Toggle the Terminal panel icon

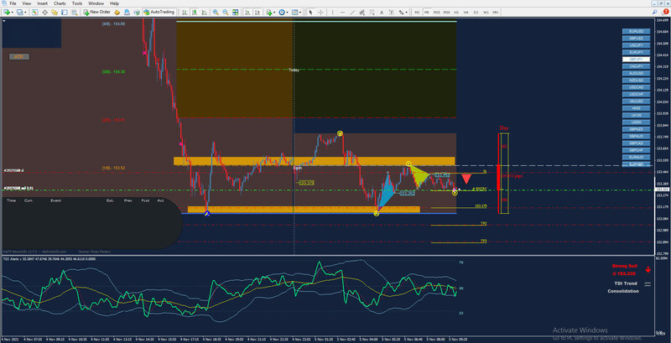(x=65, y=12)
